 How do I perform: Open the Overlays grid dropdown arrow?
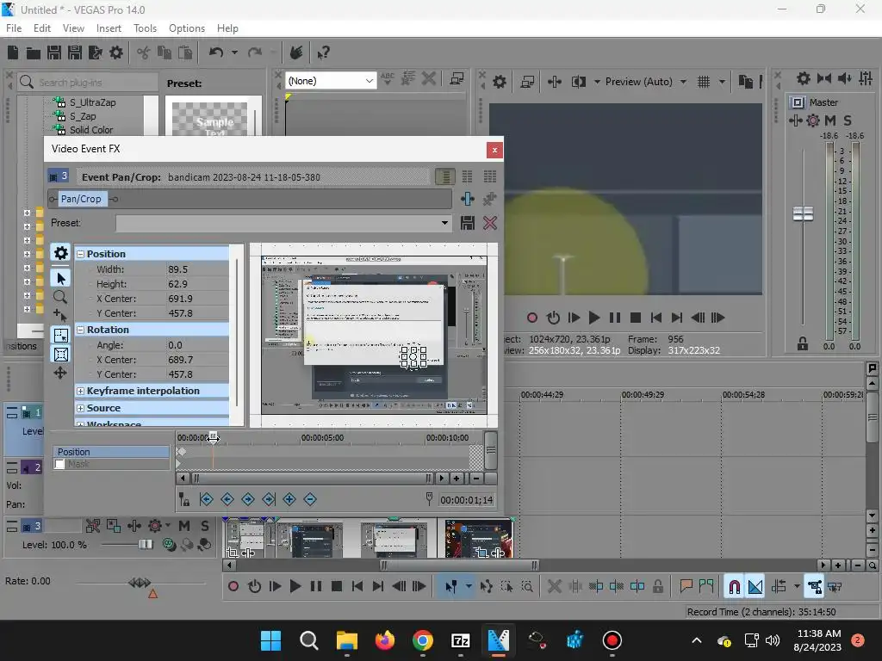tap(722, 82)
